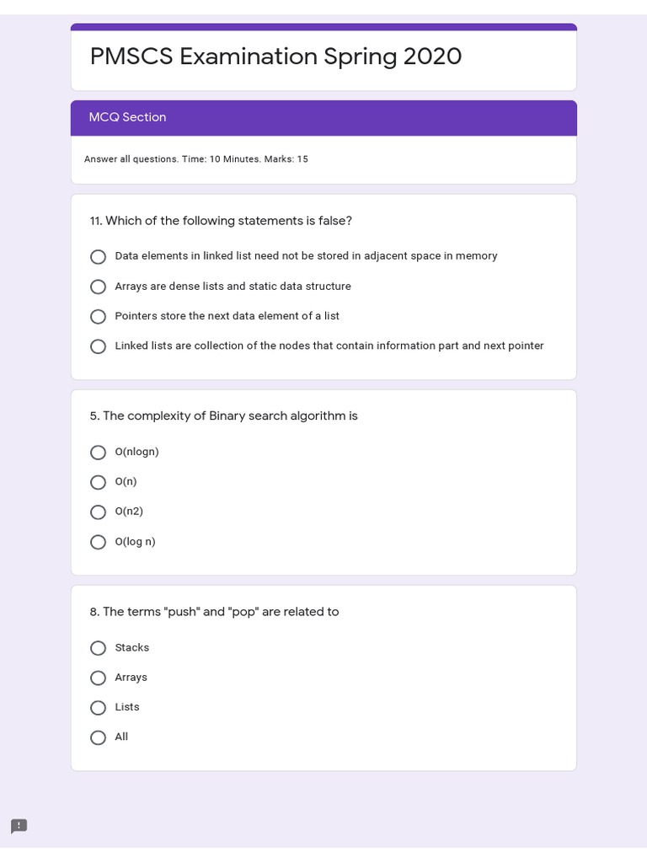Click the report problem feedback icon
Image resolution: width=647 pixels, height=863 pixels.
click(x=19, y=826)
